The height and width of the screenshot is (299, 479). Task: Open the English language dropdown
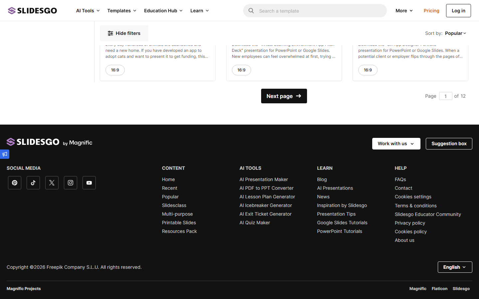coord(455,267)
